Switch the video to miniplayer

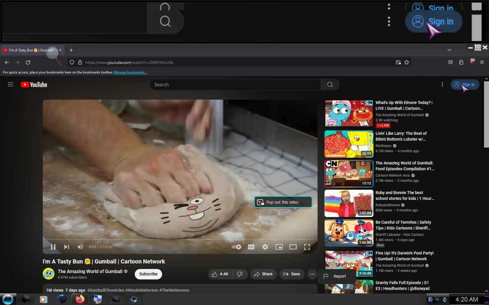point(279,247)
